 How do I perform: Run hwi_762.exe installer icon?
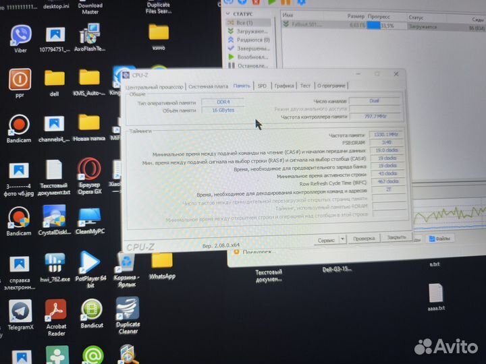pos(55,268)
